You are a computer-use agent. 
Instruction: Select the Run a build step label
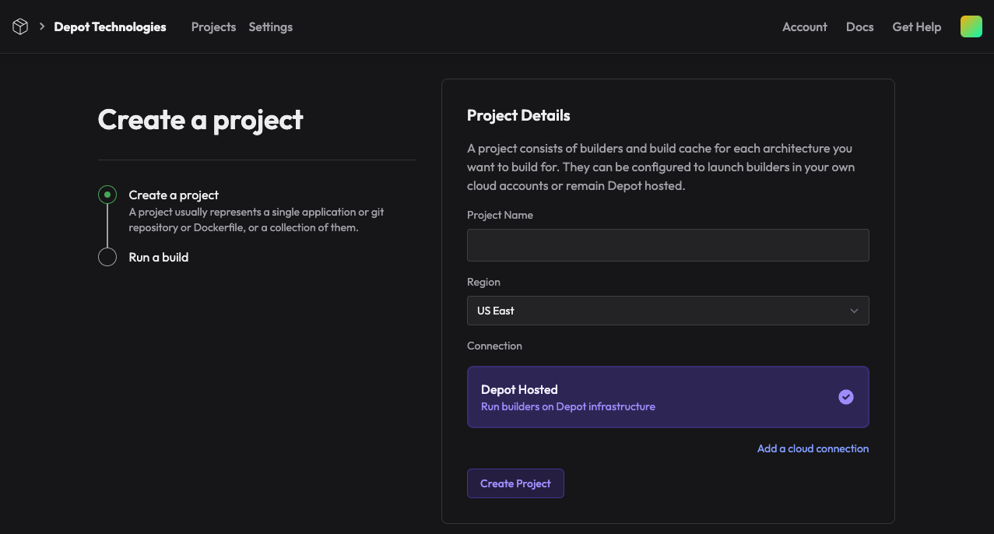click(x=159, y=257)
